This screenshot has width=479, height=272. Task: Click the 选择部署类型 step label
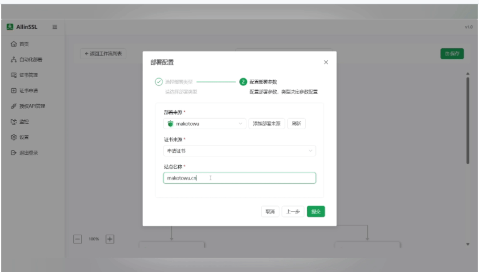tap(179, 82)
